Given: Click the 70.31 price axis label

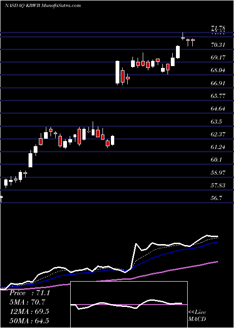Looking at the screenshot, I should click(219, 45).
